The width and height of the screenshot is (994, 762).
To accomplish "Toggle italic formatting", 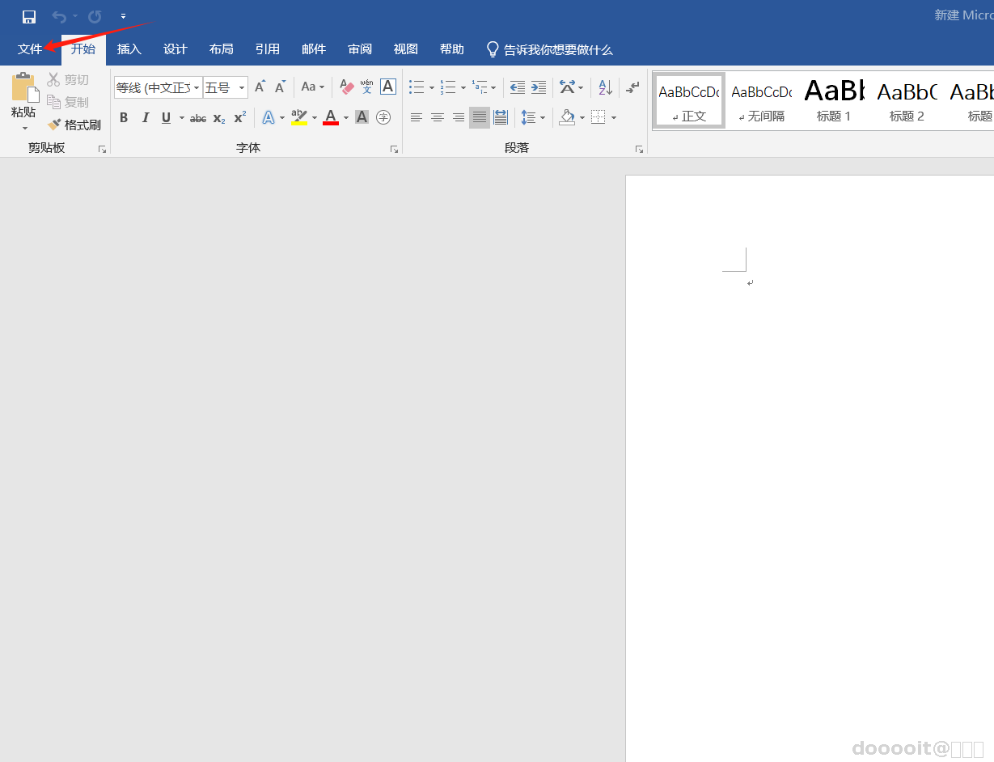I will (146, 118).
